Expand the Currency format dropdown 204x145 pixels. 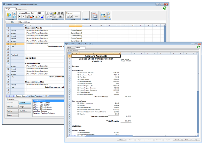click(79, 13)
